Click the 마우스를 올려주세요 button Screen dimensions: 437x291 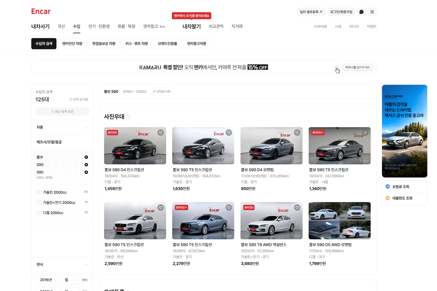[x=357, y=67]
